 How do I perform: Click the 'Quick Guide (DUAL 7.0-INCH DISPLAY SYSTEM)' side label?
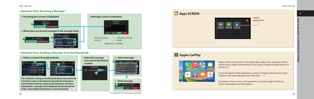[x=298, y=40]
